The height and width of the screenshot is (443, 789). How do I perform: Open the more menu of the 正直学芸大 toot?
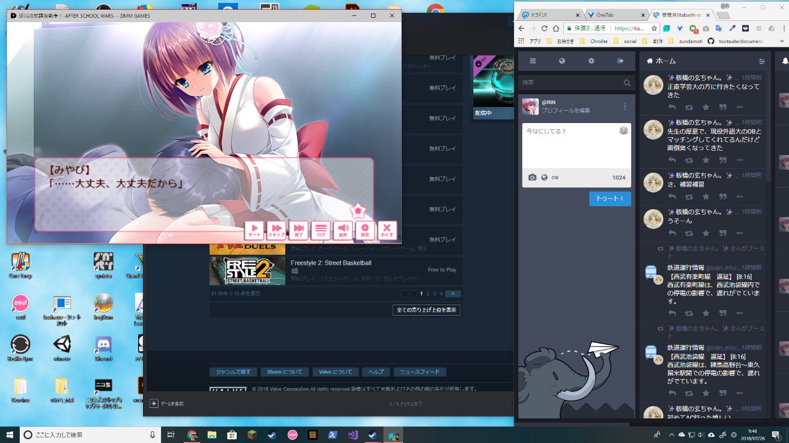tap(740, 108)
